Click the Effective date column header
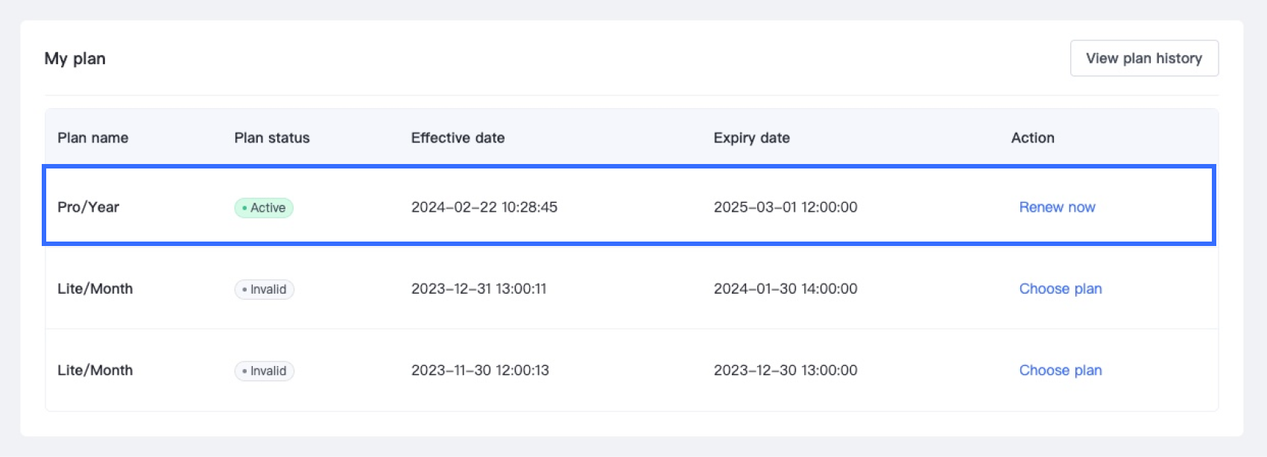 [x=458, y=138]
